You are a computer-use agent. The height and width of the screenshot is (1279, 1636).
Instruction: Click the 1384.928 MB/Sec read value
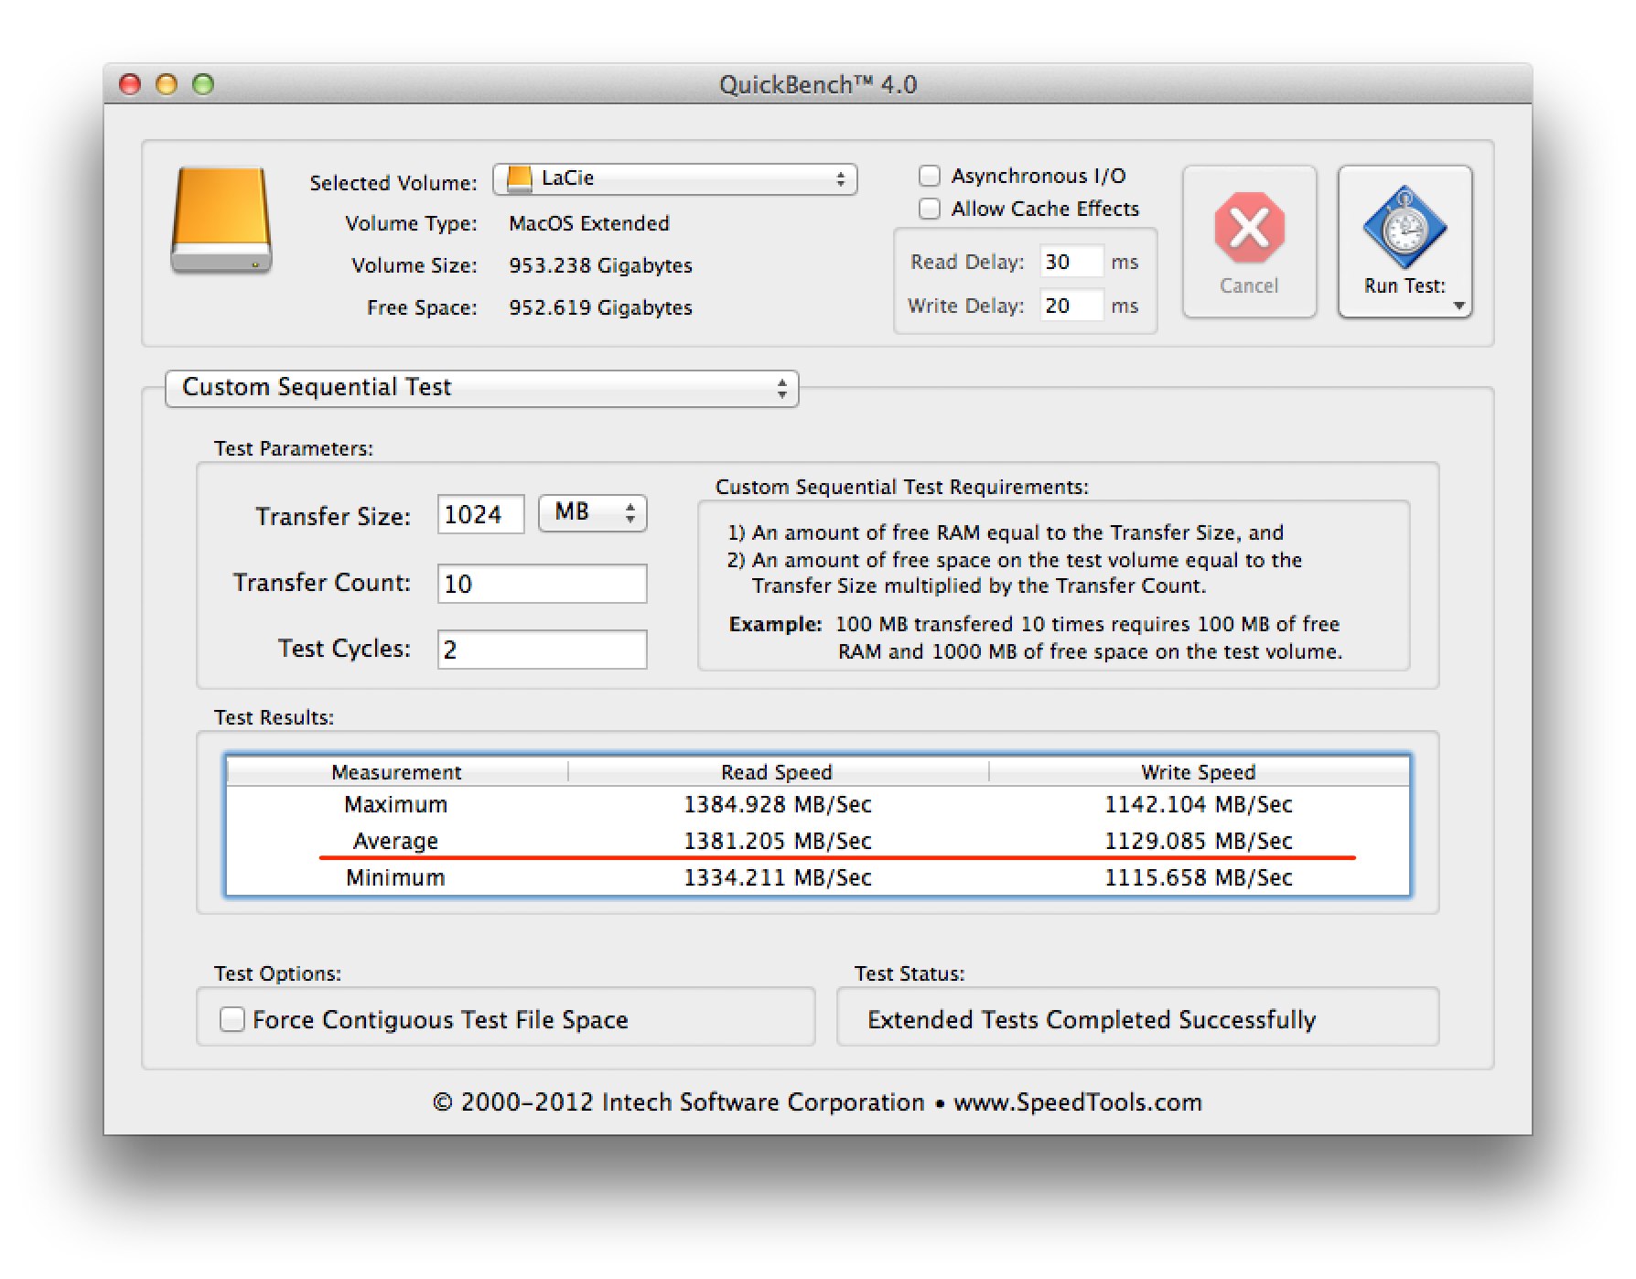pos(778,804)
